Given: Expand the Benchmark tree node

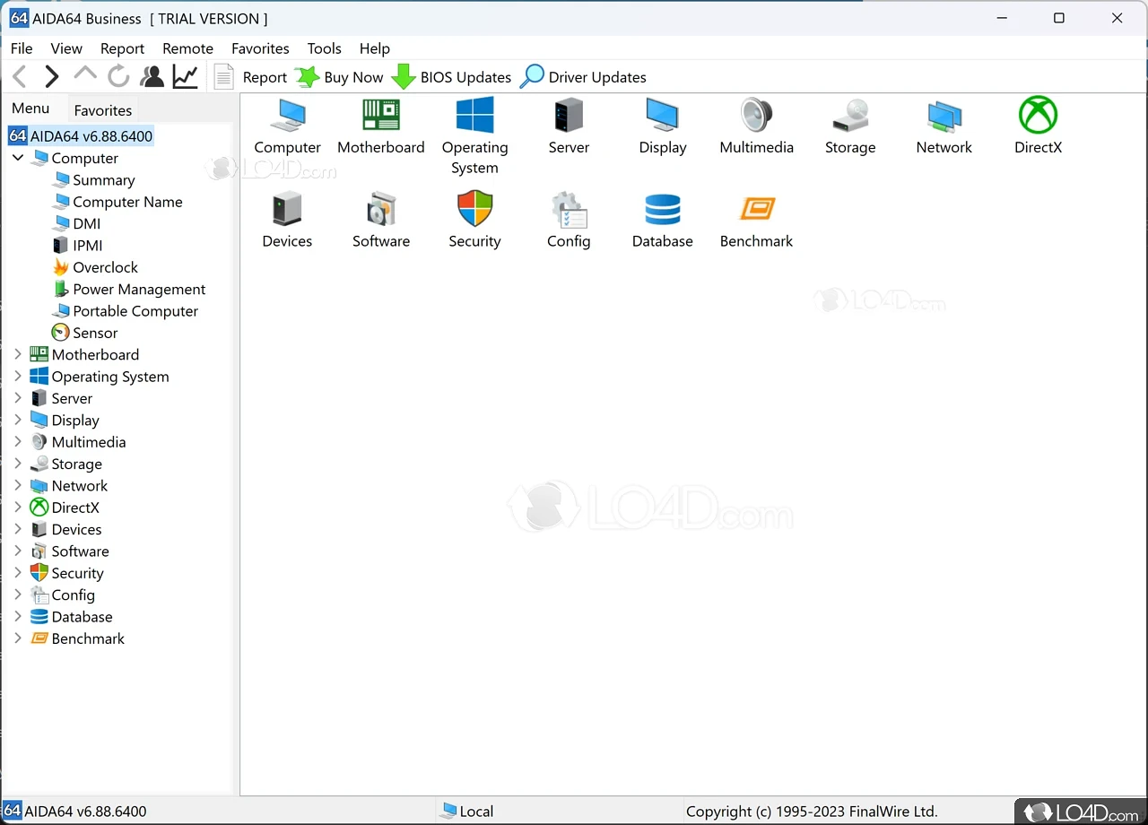Looking at the screenshot, I should [18, 638].
